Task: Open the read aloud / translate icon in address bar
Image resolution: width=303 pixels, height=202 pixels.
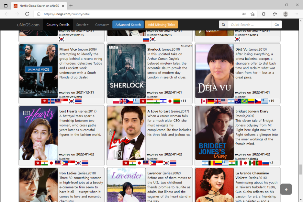Action: (x=244, y=14)
